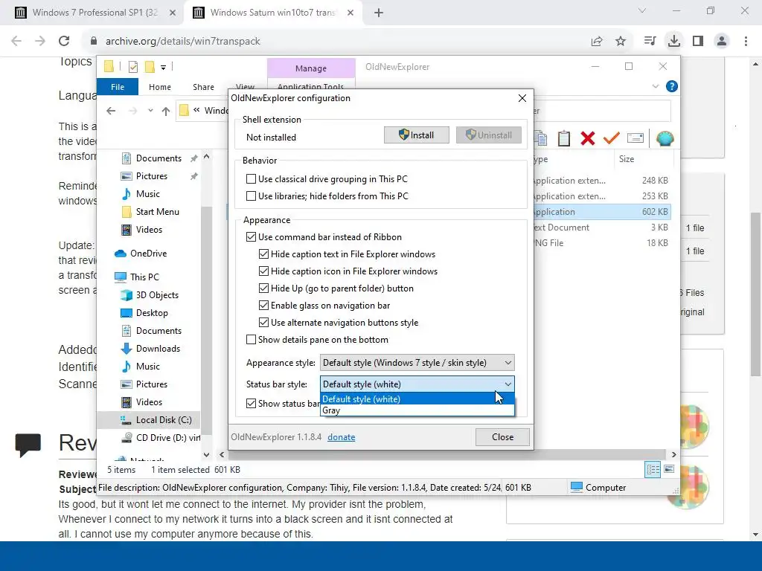Click the browser forward arrow
This screenshot has height=571, width=762.
40,41
